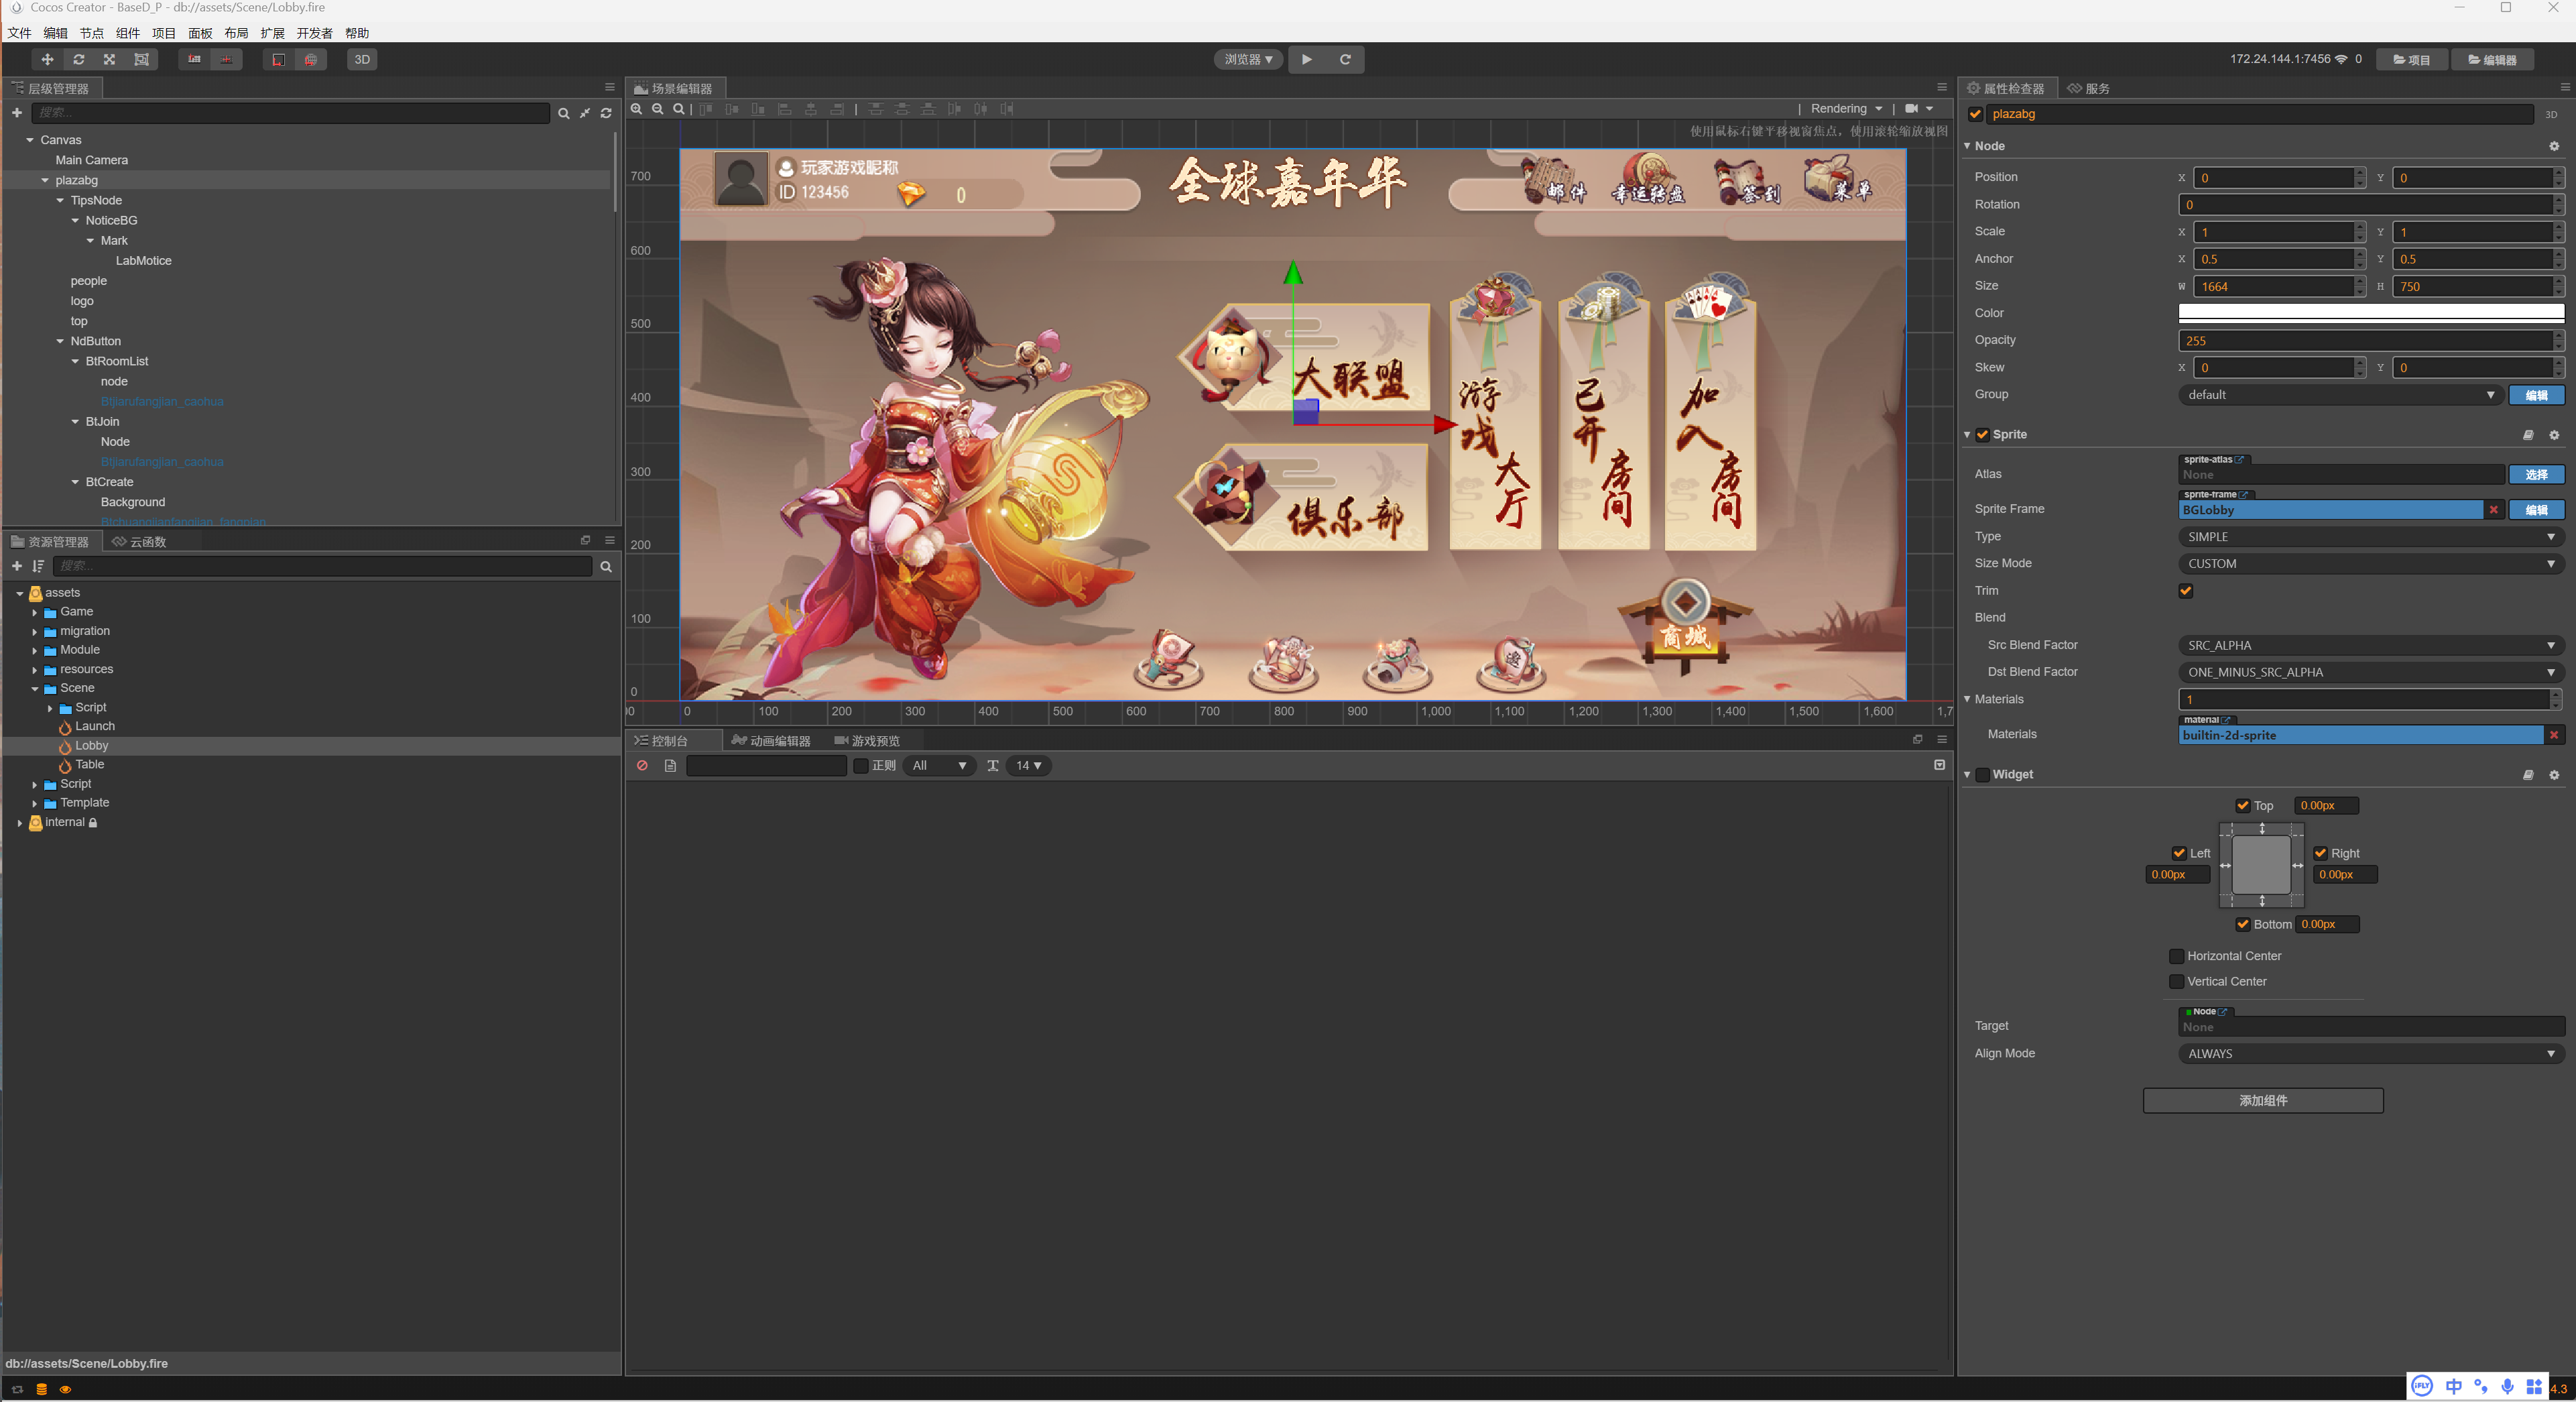Open the Align Mode ALWAYS dropdown

click(x=2371, y=1054)
